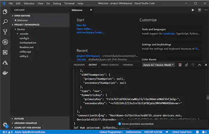Click the errors count in status bar
Viewport: 209px width, 134px height.
click(x=5, y=132)
